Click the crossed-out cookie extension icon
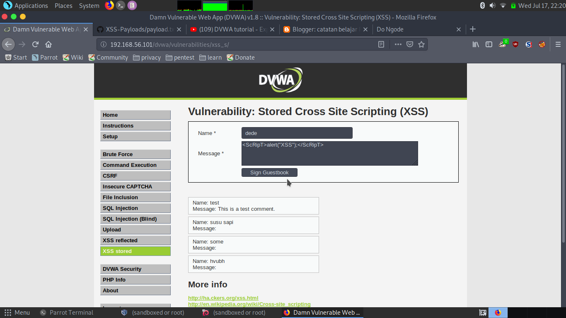The width and height of the screenshot is (566, 318). point(542,44)
